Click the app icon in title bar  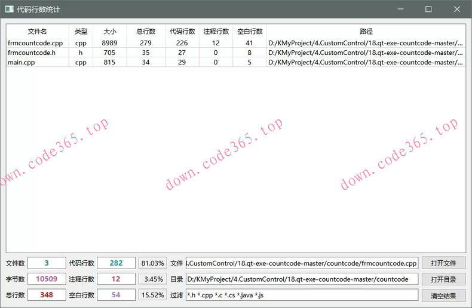click(9, 10)
